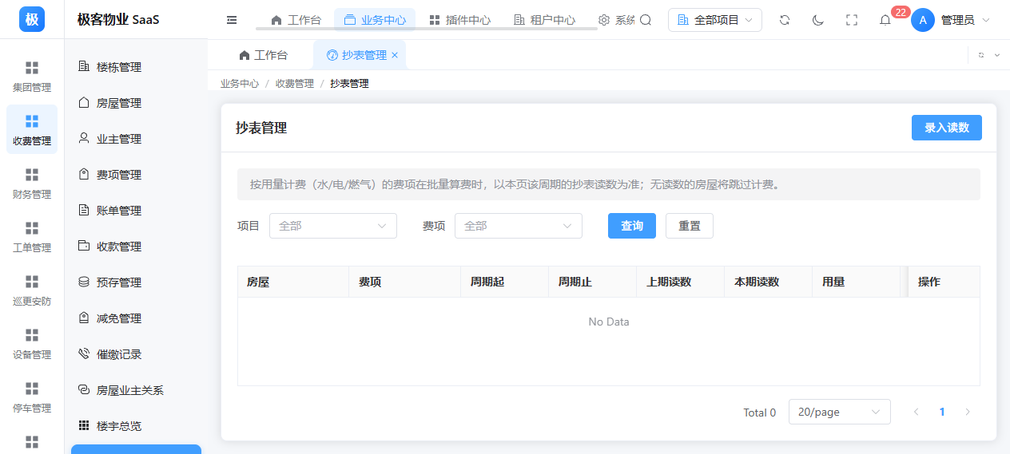This screenshot has height=454, width=1010.
Task: Open 停车管理 in left rail
Action: coord(32,397)
